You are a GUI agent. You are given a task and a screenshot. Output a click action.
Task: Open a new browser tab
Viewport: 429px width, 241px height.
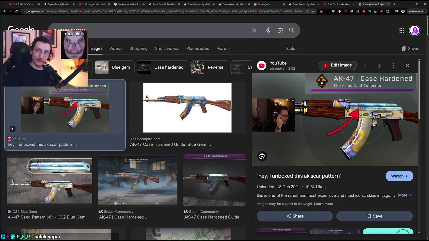tap(394, 4)
